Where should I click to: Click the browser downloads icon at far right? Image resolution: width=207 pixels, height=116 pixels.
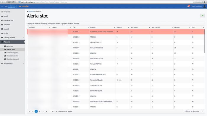(x=205, y=2)
